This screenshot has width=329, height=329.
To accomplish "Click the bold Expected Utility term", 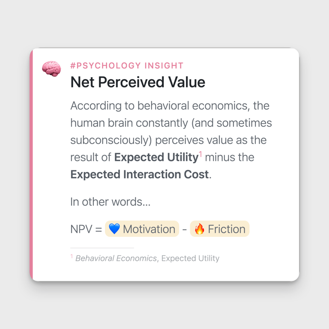I will click(x=156, y=157).
